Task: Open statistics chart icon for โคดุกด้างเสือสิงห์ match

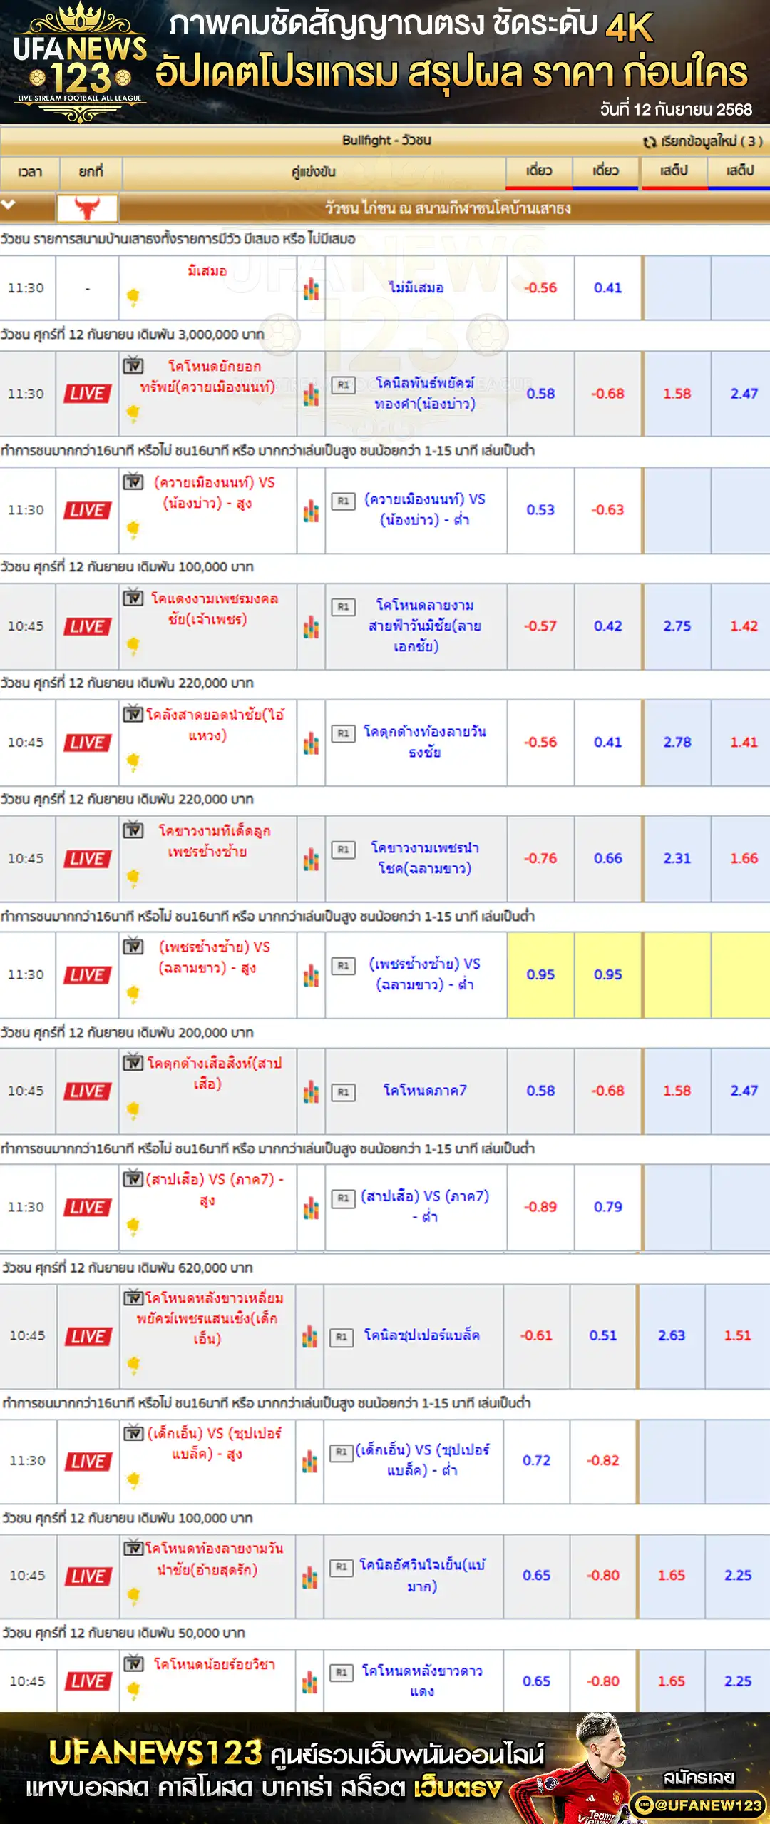Action: point(311,1091)
